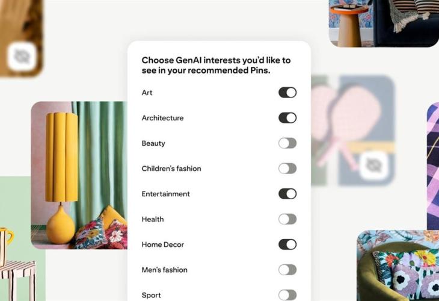Disable the Architecture interest switch
This screenshot has height=301, width=439.
coord(287,118)
